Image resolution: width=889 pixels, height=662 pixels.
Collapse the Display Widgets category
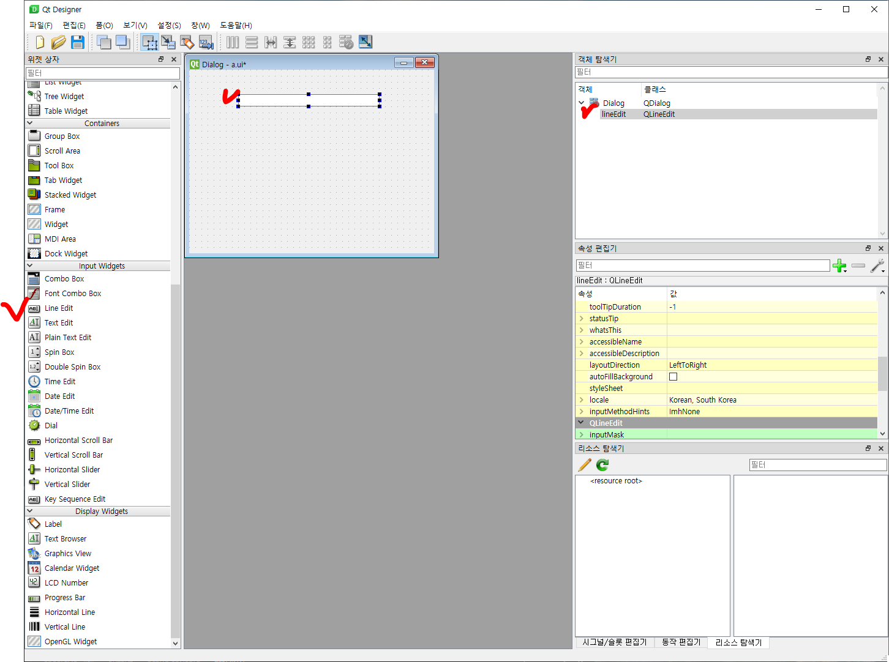tap(30, 511)
